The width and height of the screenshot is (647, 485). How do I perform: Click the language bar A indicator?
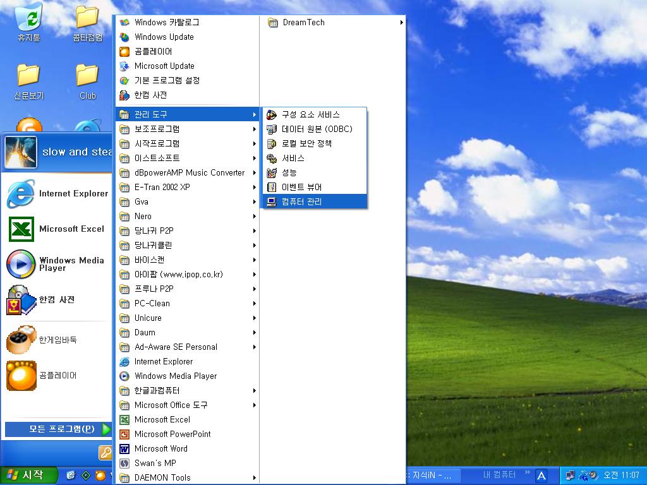tap(541, 476)
